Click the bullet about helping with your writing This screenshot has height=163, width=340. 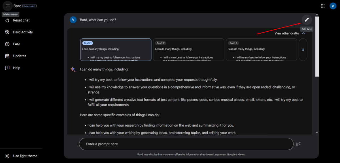[162, 133]
